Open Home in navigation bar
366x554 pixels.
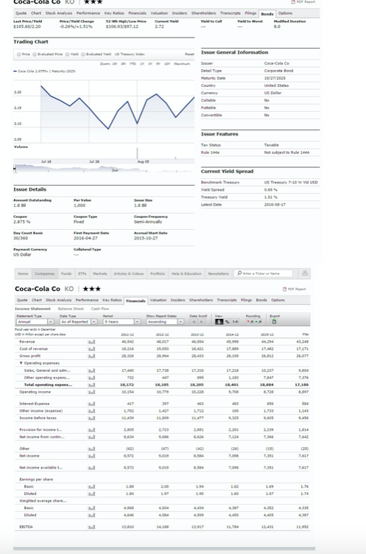[x=23, y=273]
